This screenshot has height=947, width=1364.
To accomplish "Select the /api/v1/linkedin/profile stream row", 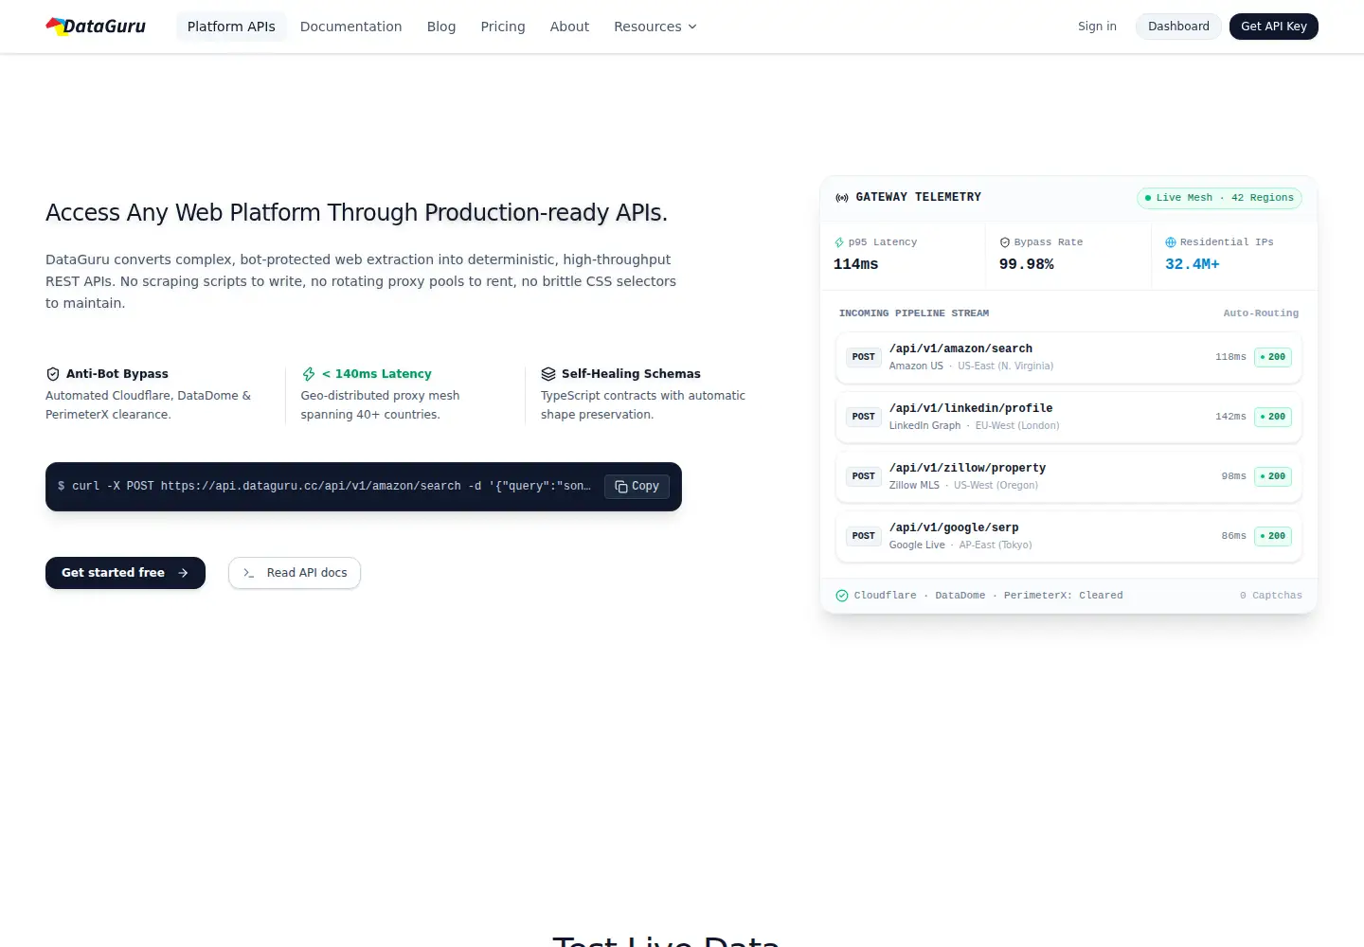I will click(x=1068, y=417).
